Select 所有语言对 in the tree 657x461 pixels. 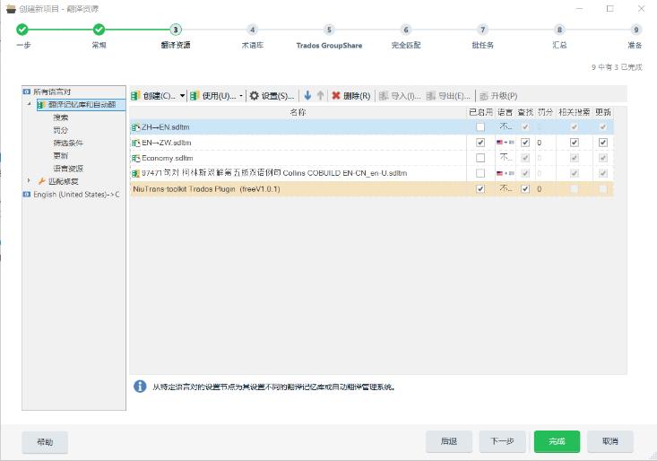tap(52, 91)
